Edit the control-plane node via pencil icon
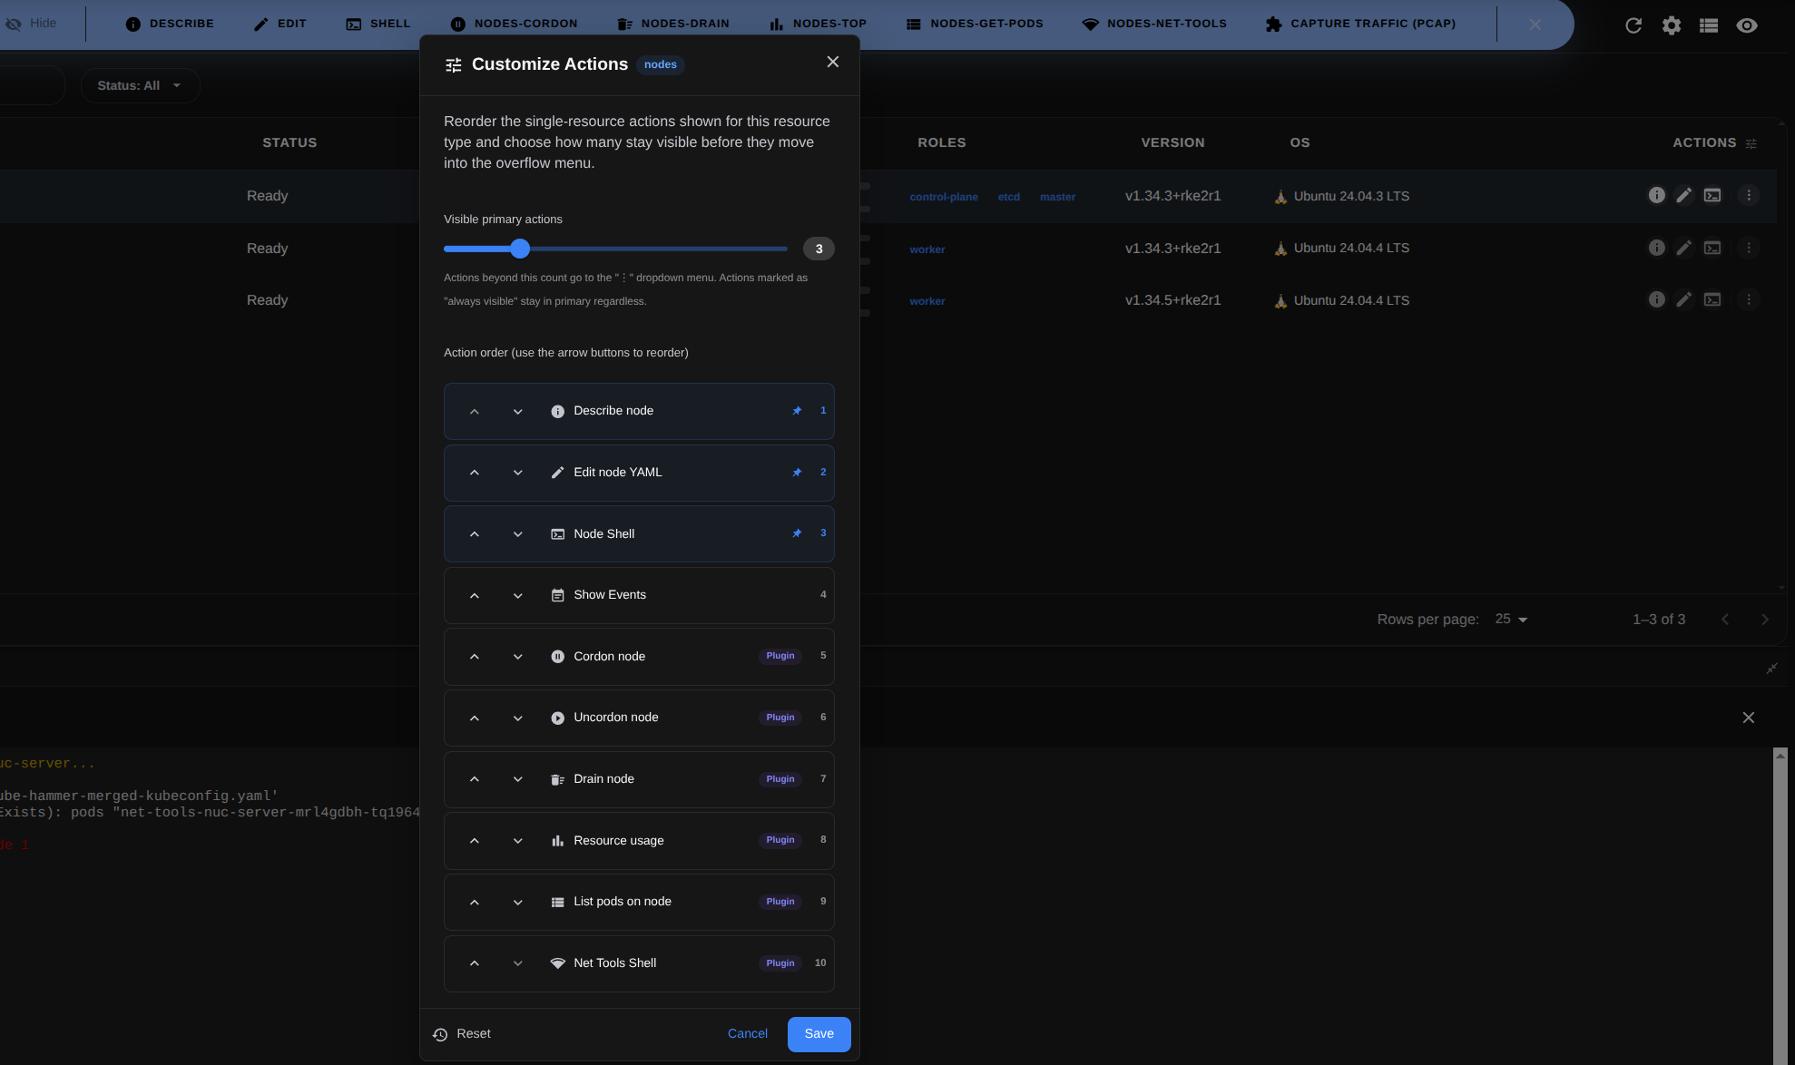 1684,195
